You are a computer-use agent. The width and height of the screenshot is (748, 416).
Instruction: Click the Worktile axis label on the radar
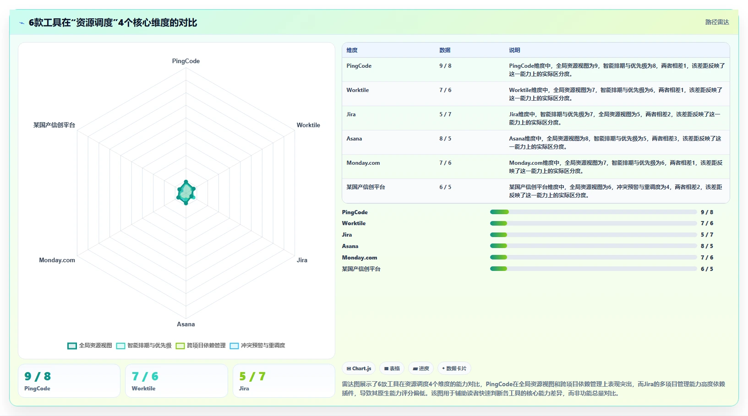click(x=308, y=125)
